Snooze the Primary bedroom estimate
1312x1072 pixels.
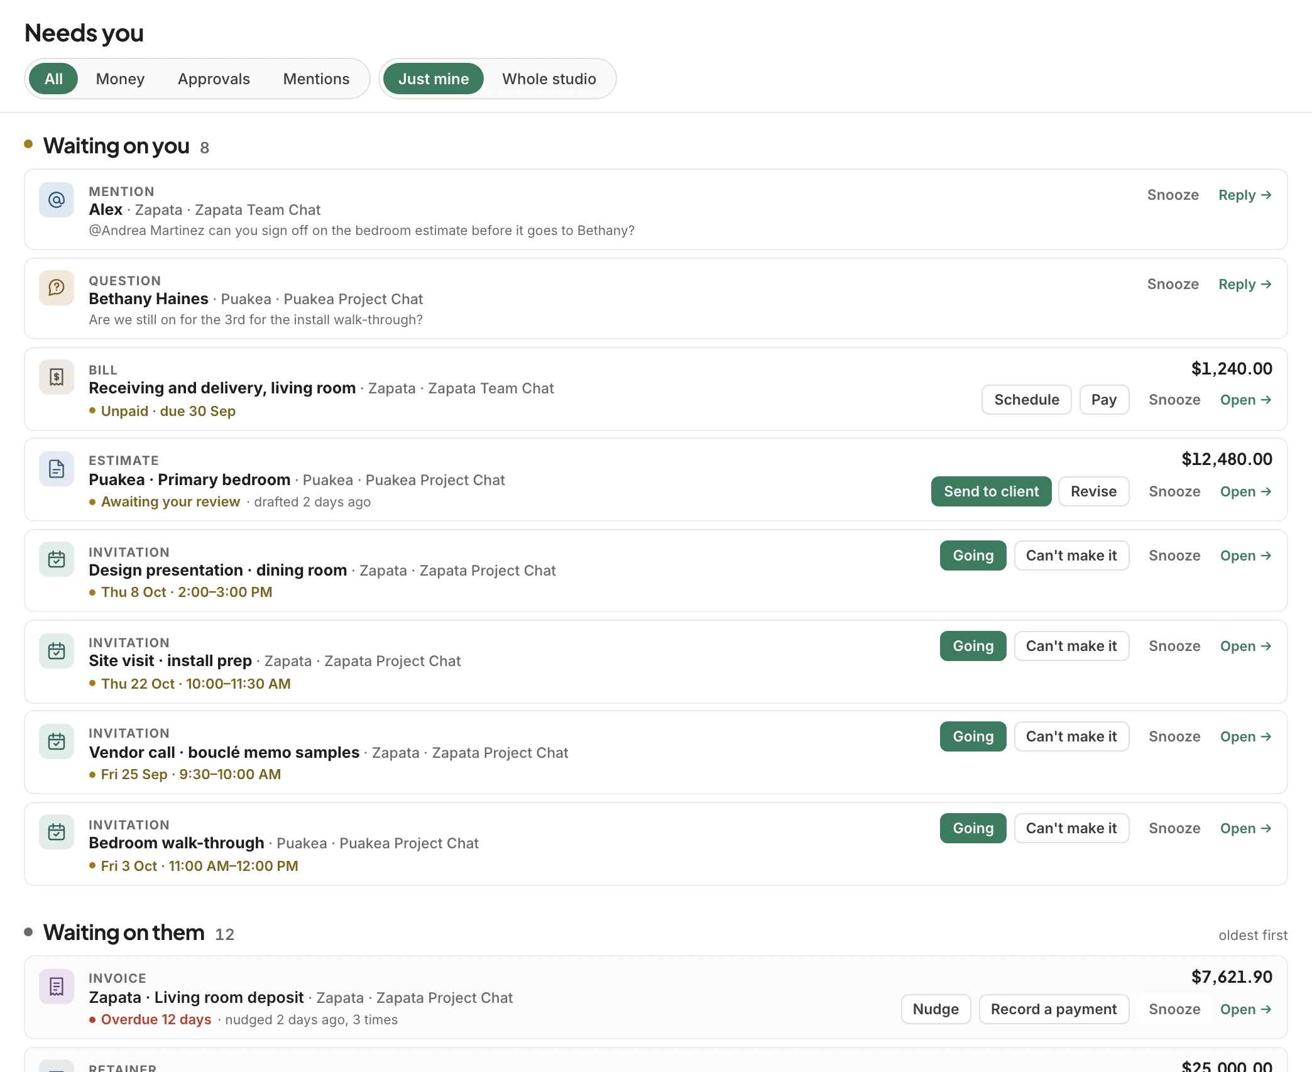click(x=1174, y=491)
